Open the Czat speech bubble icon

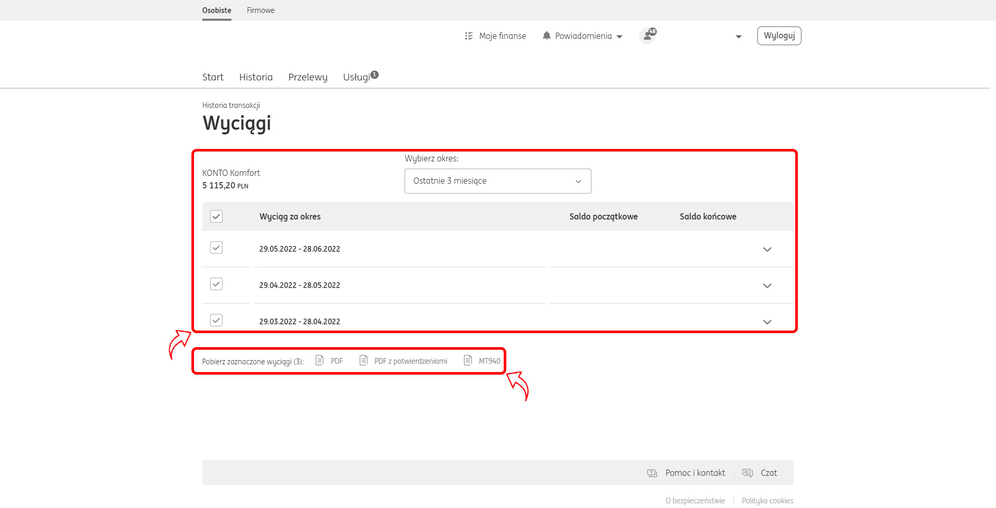[x=747, y=473]
